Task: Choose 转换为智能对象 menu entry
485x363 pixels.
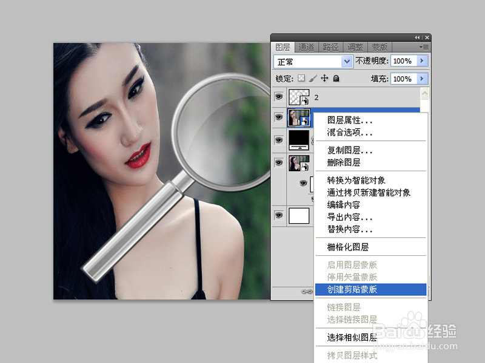Action: click(370, 180)
